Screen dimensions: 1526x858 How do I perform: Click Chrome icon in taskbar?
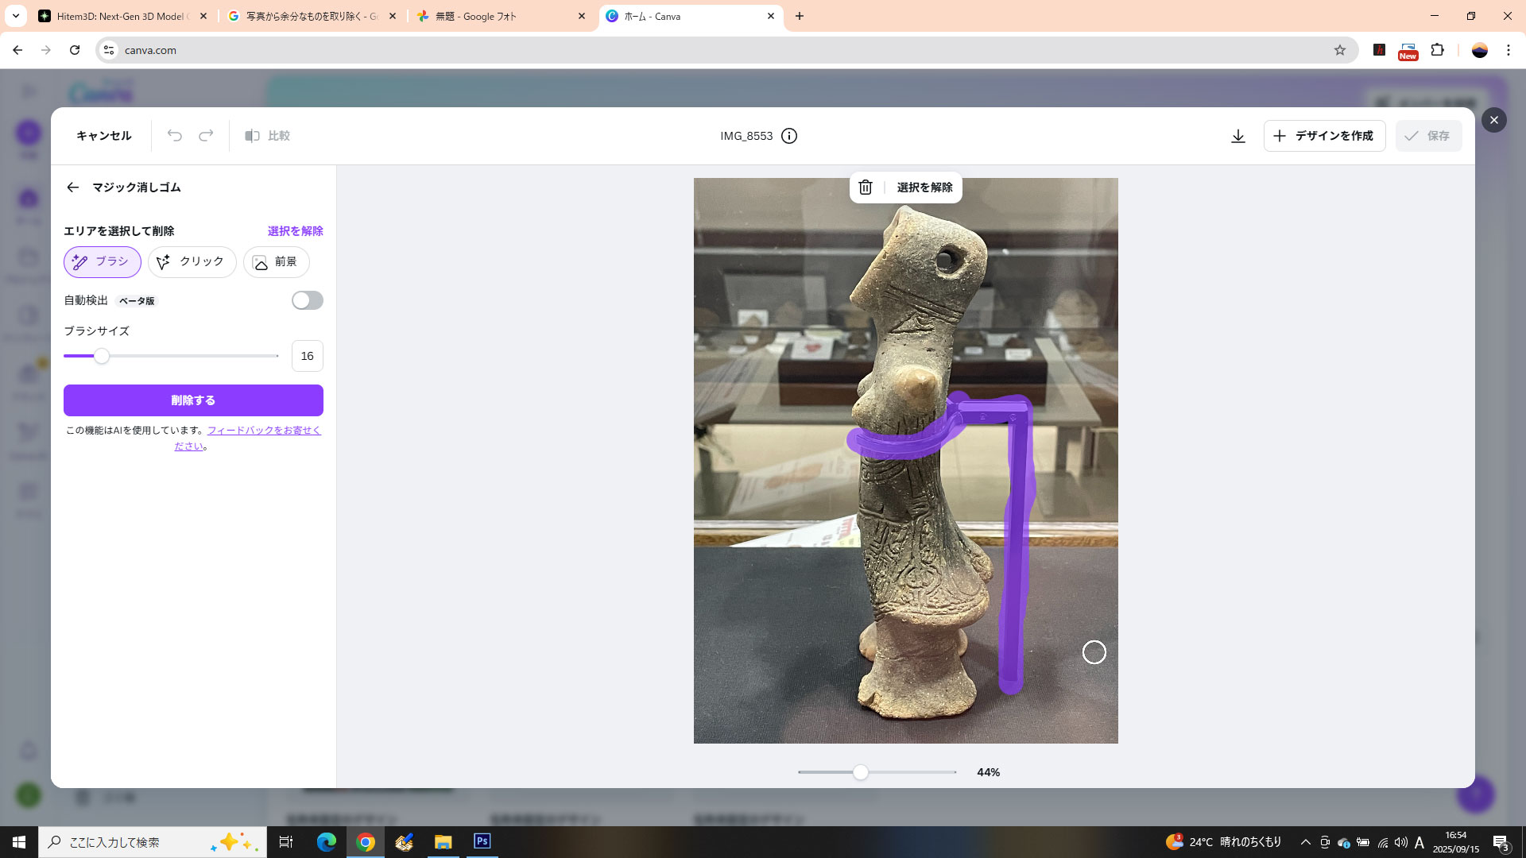click(x=366, y=842)
